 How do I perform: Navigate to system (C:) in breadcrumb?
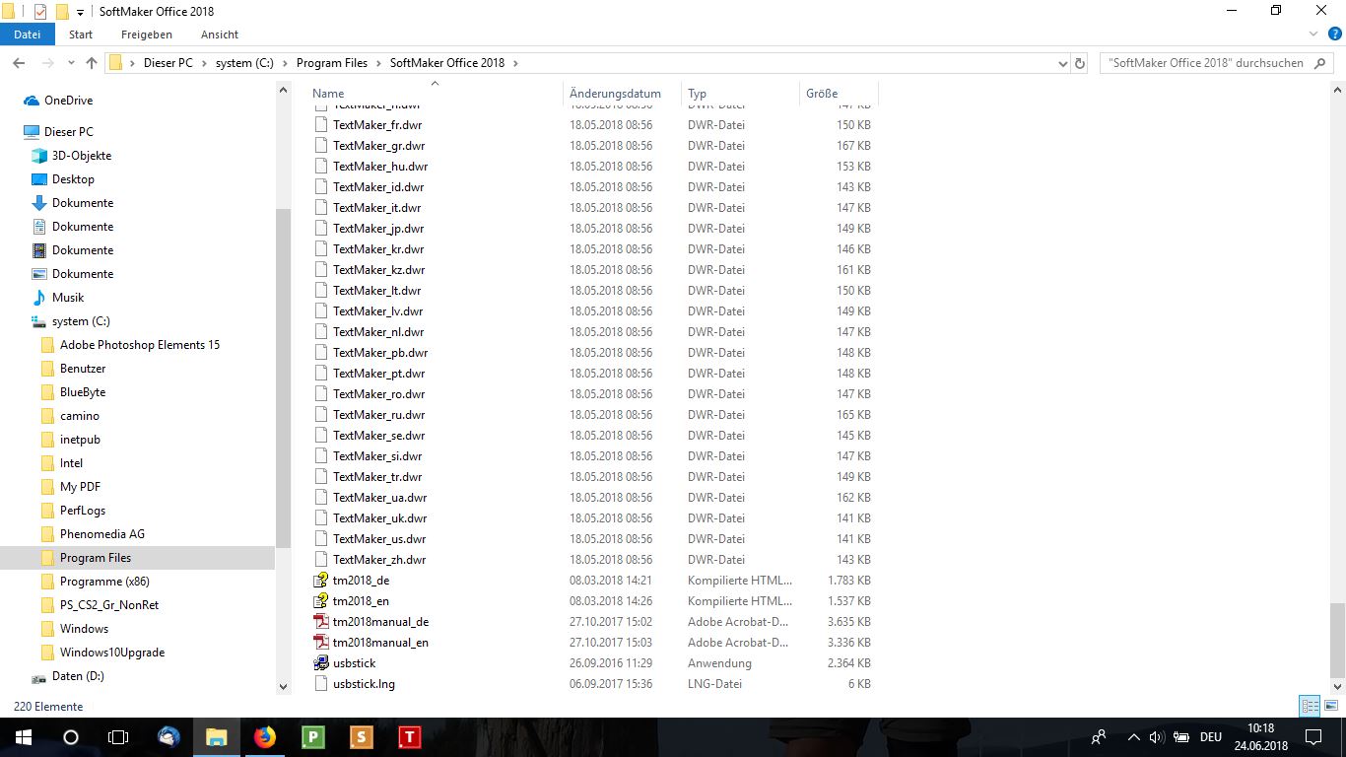click(x=244, y=63)
